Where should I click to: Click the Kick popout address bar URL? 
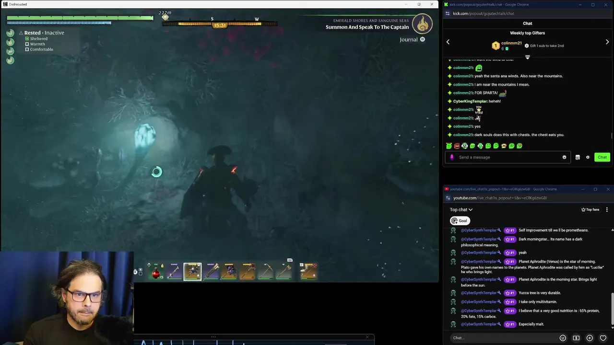pos(484,13)
